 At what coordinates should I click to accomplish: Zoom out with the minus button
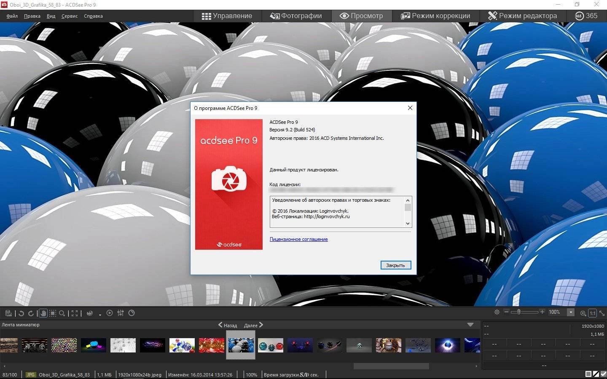pos(507,312)
